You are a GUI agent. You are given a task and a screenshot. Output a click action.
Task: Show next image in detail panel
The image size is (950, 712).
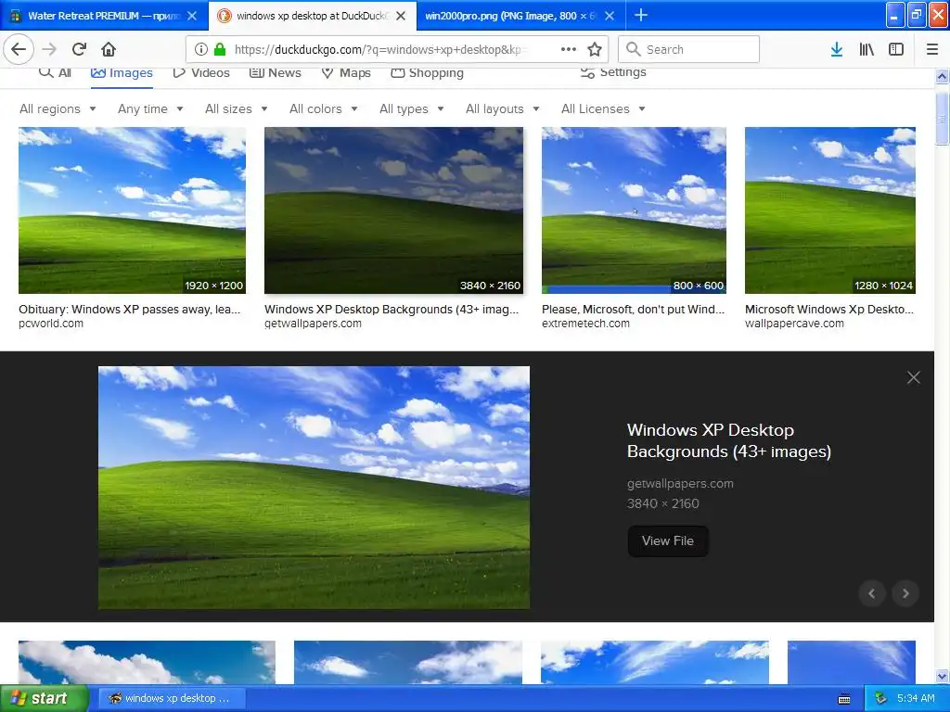click(x=905, y=593)
